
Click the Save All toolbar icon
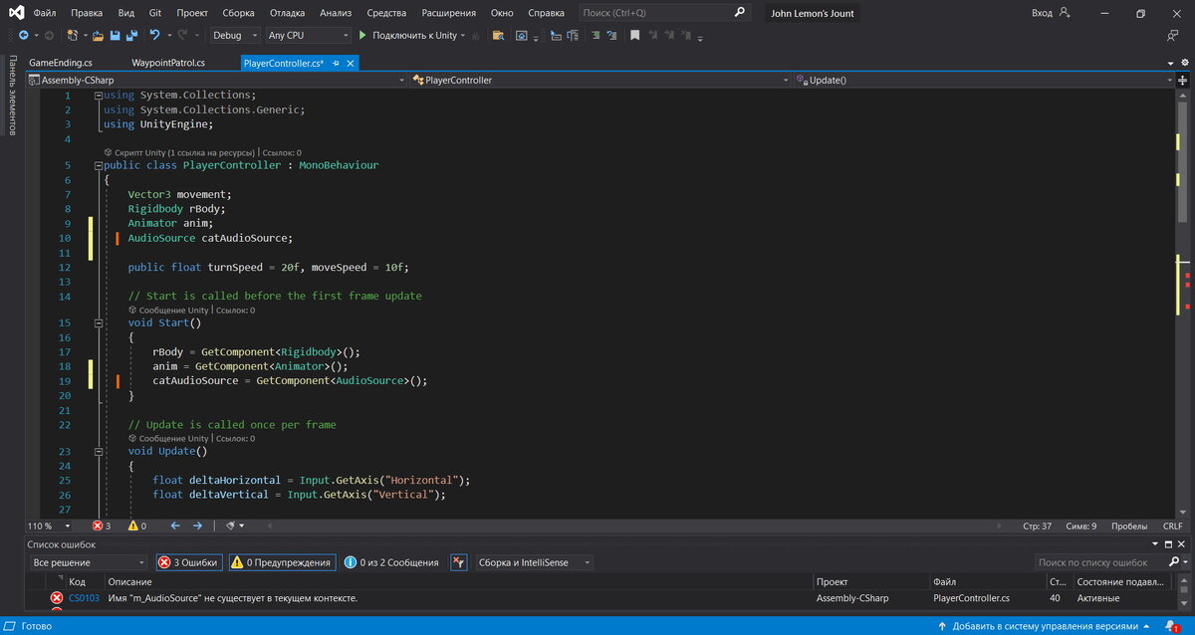(x=131, y=35)
